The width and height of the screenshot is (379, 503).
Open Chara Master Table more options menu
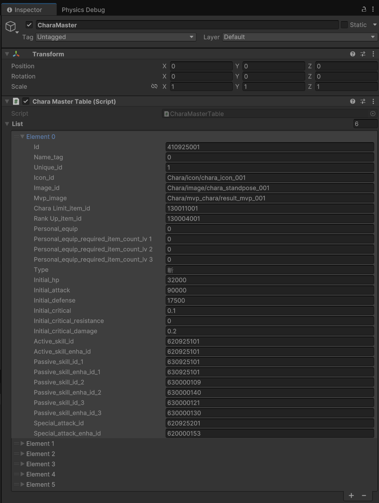coord(373,101)
